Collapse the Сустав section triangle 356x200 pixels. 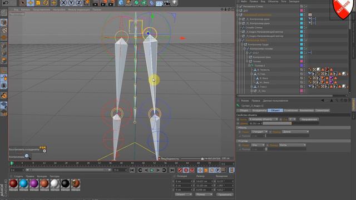point(239,141)
